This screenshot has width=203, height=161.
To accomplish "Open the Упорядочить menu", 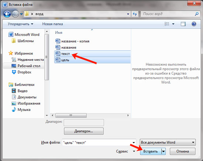I will [x=20, y=24].
